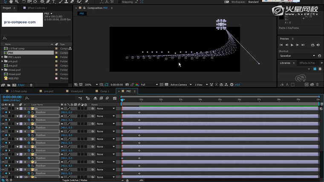Expand the PRE Layers folder
This screenshot has width=324, height=182.
[x=2, y=57]
